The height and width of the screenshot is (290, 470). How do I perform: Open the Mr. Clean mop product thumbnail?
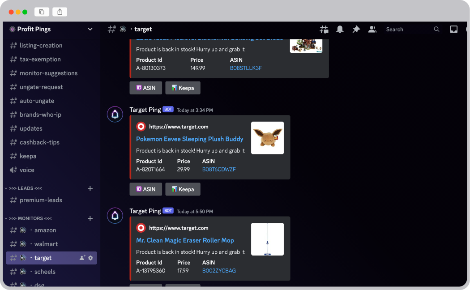click(x=267, y=239)
